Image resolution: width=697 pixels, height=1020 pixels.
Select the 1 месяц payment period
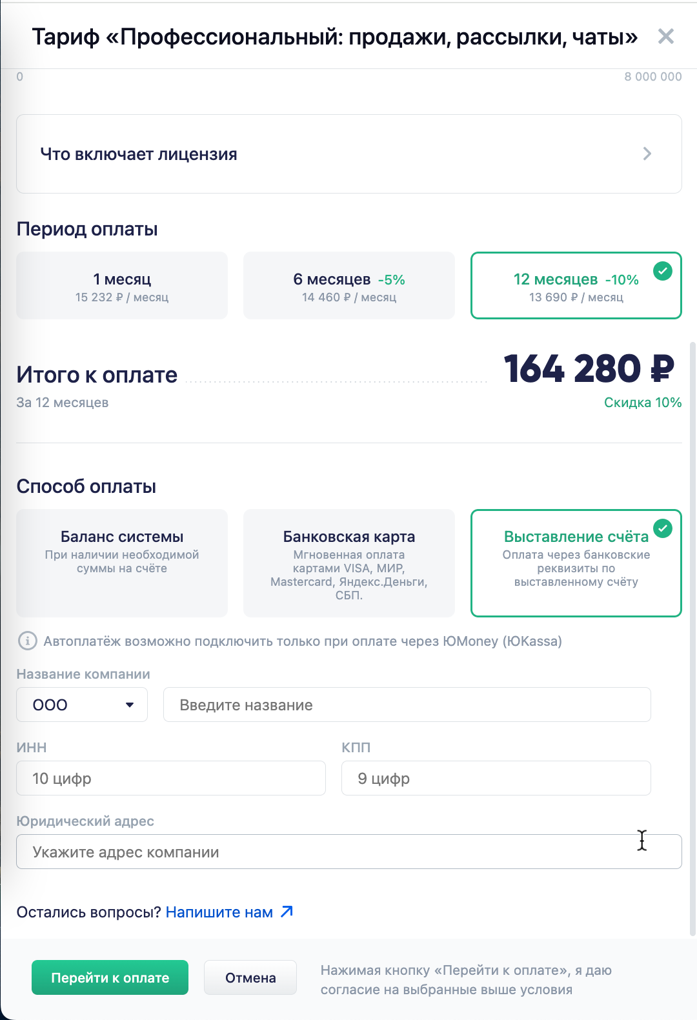coord(122,286)
